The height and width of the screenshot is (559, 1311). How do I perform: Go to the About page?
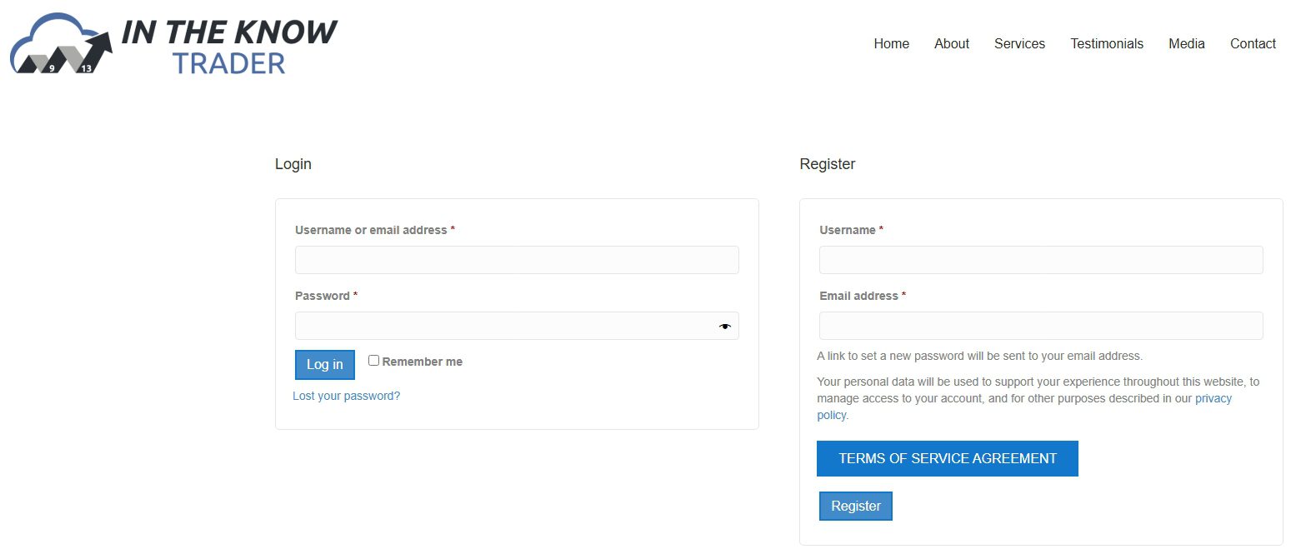coord(951,43)
